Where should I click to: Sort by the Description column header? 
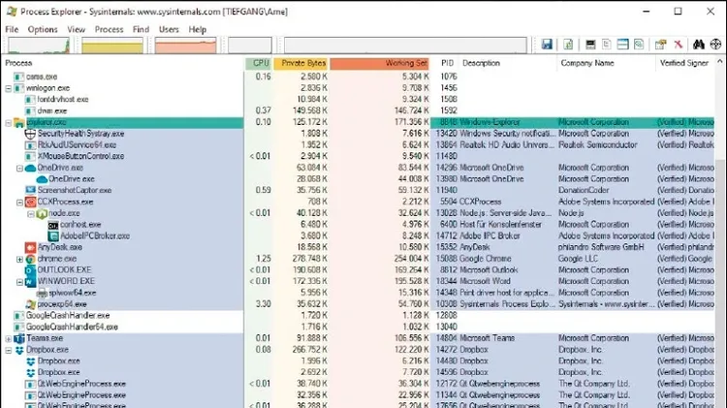pos(508,63)
